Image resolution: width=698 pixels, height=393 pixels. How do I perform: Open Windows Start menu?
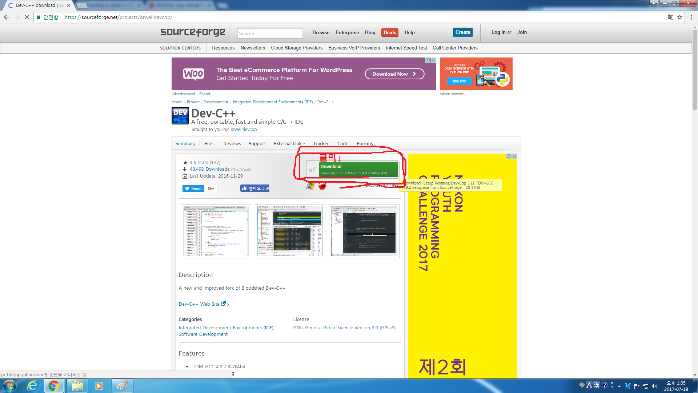point(10,386)
